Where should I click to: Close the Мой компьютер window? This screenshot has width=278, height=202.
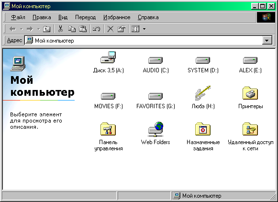click(x=271, y=6)
